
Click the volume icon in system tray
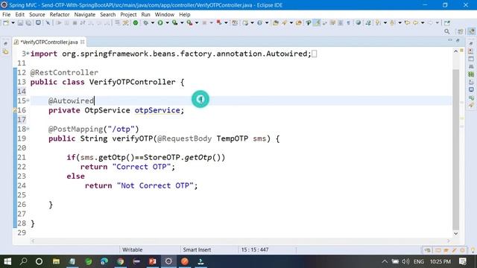[x=405, y=261]
